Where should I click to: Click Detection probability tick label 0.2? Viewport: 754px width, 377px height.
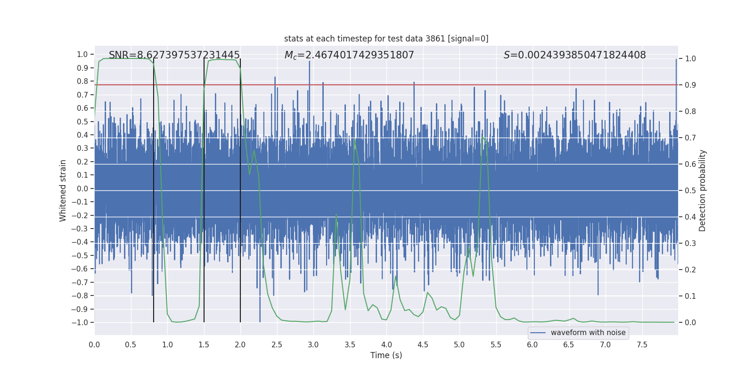690,270
